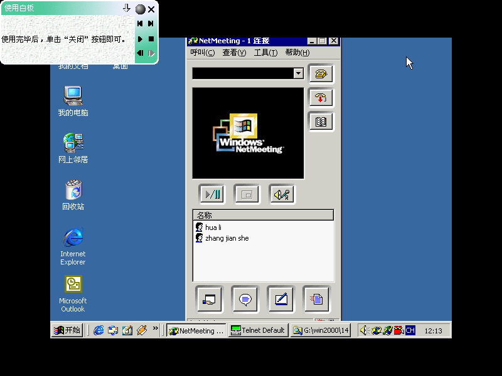
Task: Step back in the tutorial playback
Action: click(x=140, y=53)
